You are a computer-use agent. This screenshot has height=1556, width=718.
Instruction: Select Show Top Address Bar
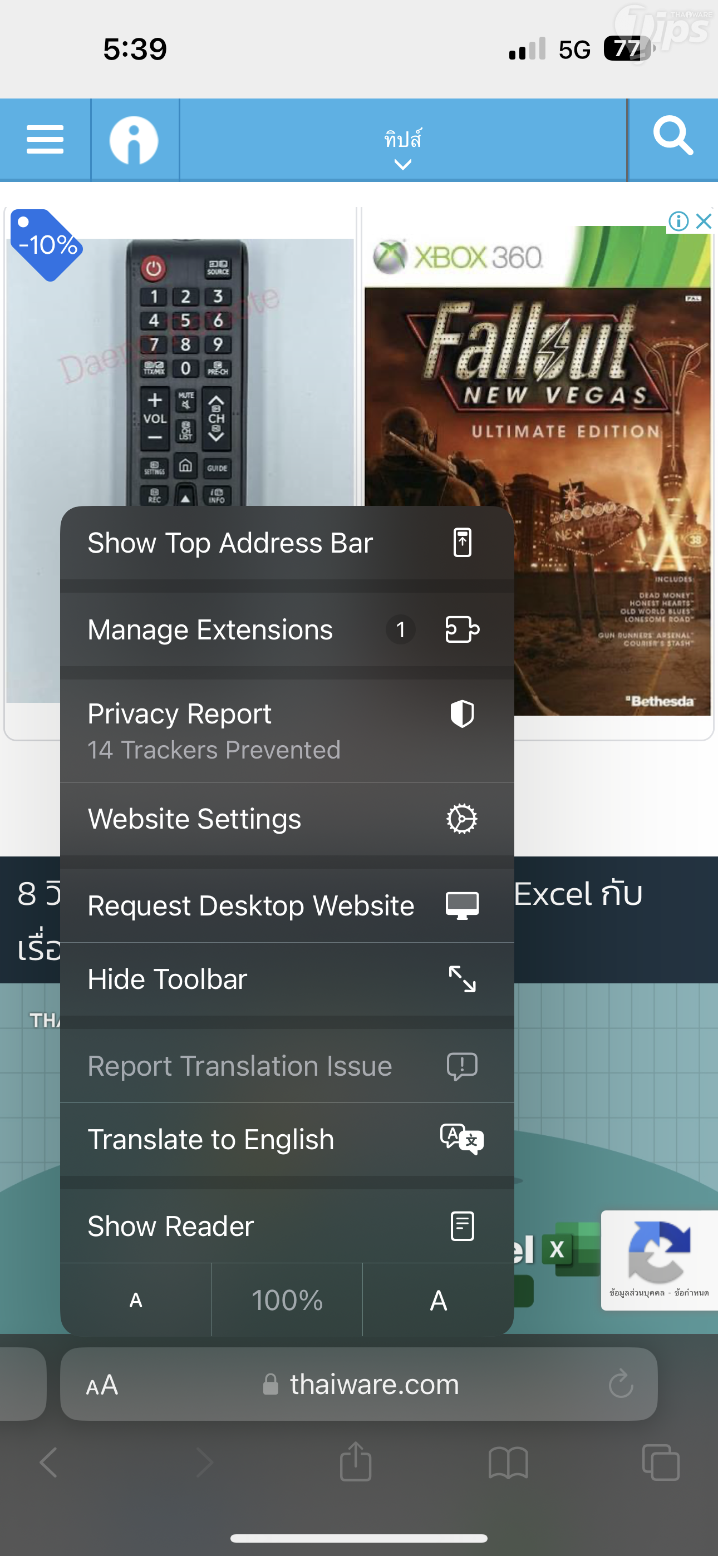(287, 543)
